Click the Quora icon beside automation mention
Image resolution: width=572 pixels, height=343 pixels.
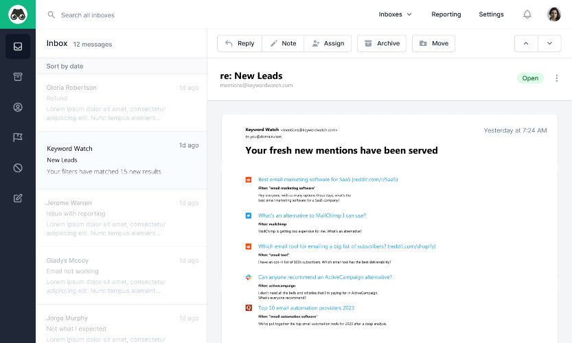pyautogui.click(x=249, y=308)
